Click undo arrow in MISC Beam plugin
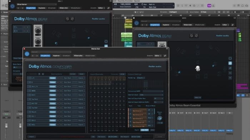The image size is (250, 140). click(x=191, y=36)
